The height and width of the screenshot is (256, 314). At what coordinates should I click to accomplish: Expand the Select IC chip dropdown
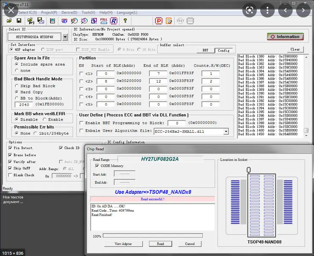[65, 37]
